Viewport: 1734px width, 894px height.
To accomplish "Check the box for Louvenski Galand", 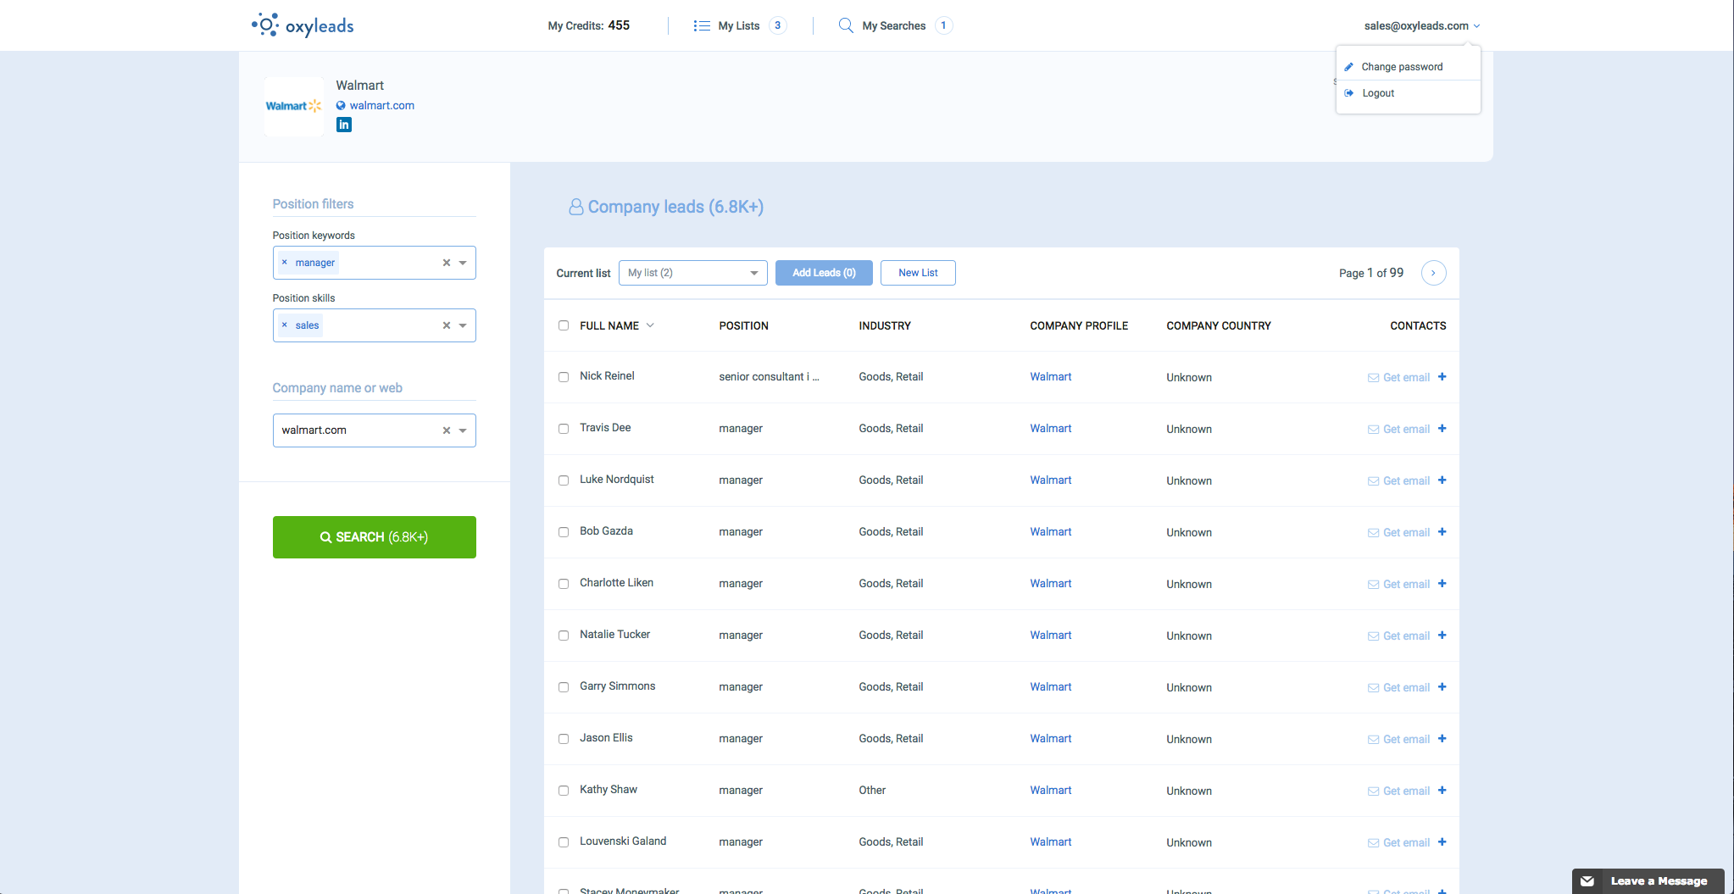I will [x=564, y=842].
